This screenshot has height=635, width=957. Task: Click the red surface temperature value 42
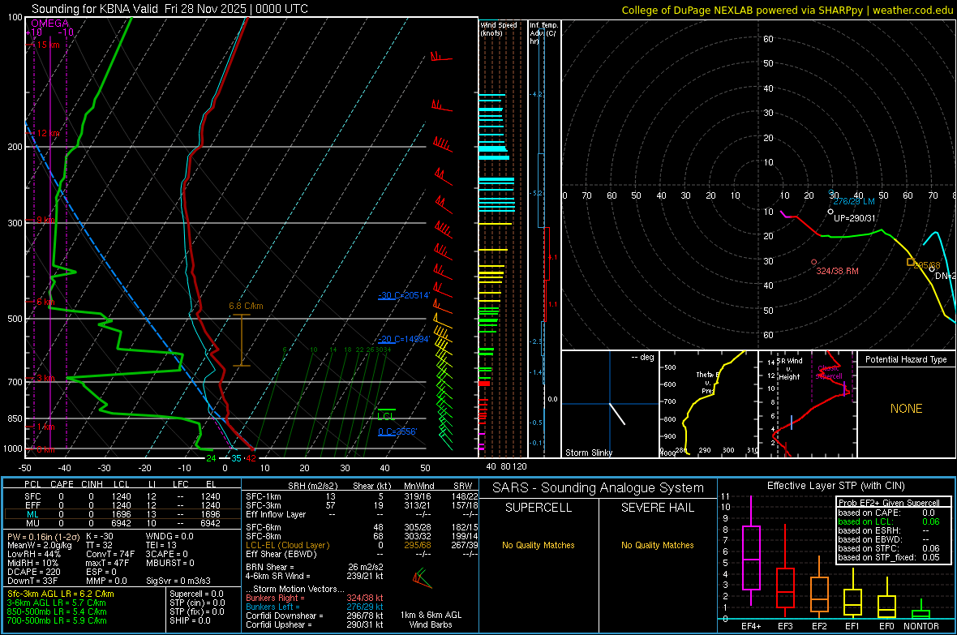(251, 458)
